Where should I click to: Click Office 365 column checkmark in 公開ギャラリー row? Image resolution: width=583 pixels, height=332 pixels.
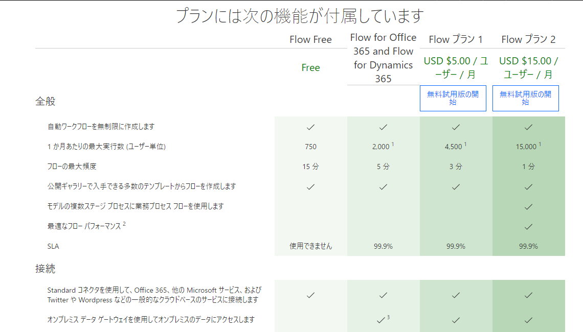click(383, 187)
